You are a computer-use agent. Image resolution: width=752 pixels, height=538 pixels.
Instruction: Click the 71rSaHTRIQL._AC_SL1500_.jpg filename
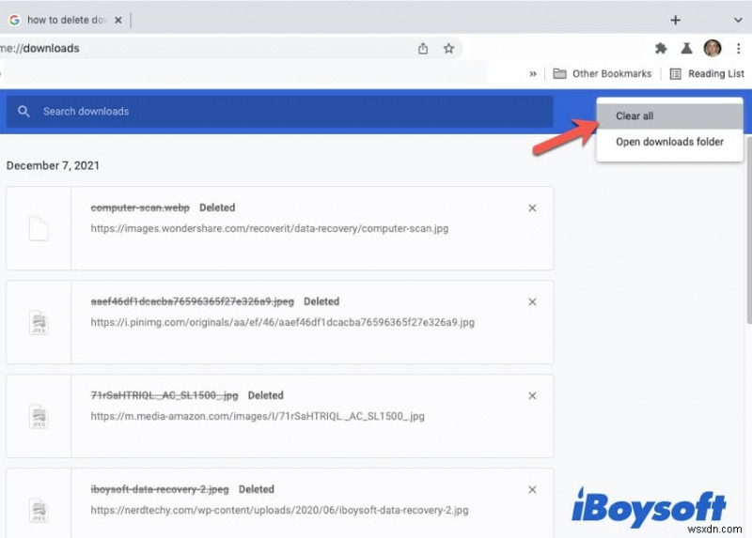(x=164, y=395)
